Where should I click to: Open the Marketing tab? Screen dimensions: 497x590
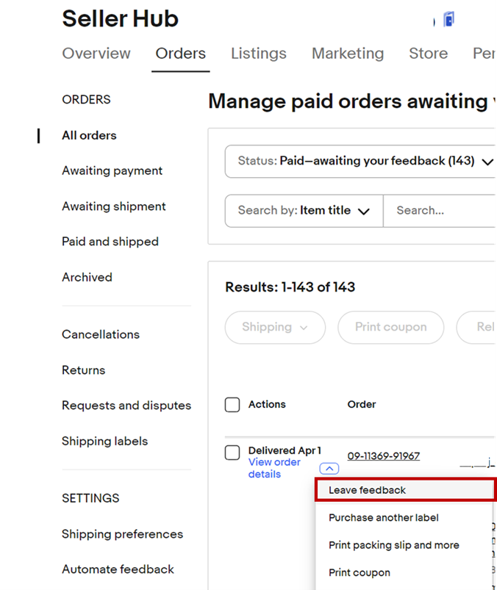point(348,54)
